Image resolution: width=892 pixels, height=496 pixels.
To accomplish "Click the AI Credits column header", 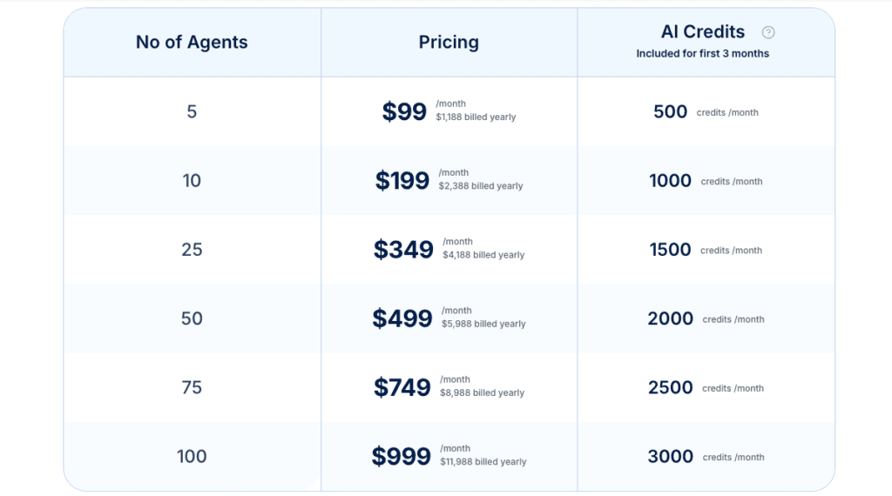I will click(x=703, y=32).
